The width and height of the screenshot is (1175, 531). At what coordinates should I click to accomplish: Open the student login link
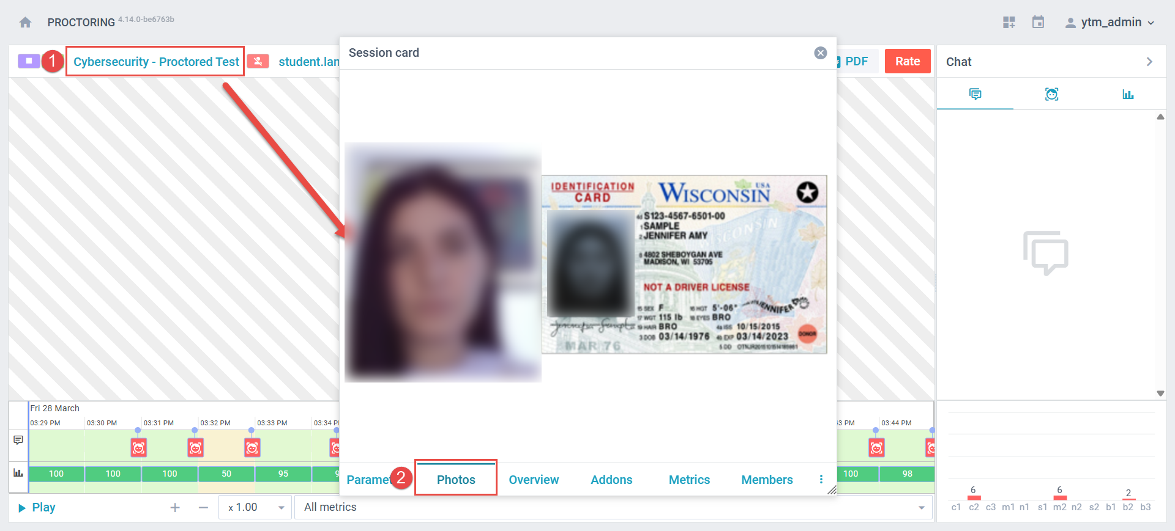tap(308, 62)
